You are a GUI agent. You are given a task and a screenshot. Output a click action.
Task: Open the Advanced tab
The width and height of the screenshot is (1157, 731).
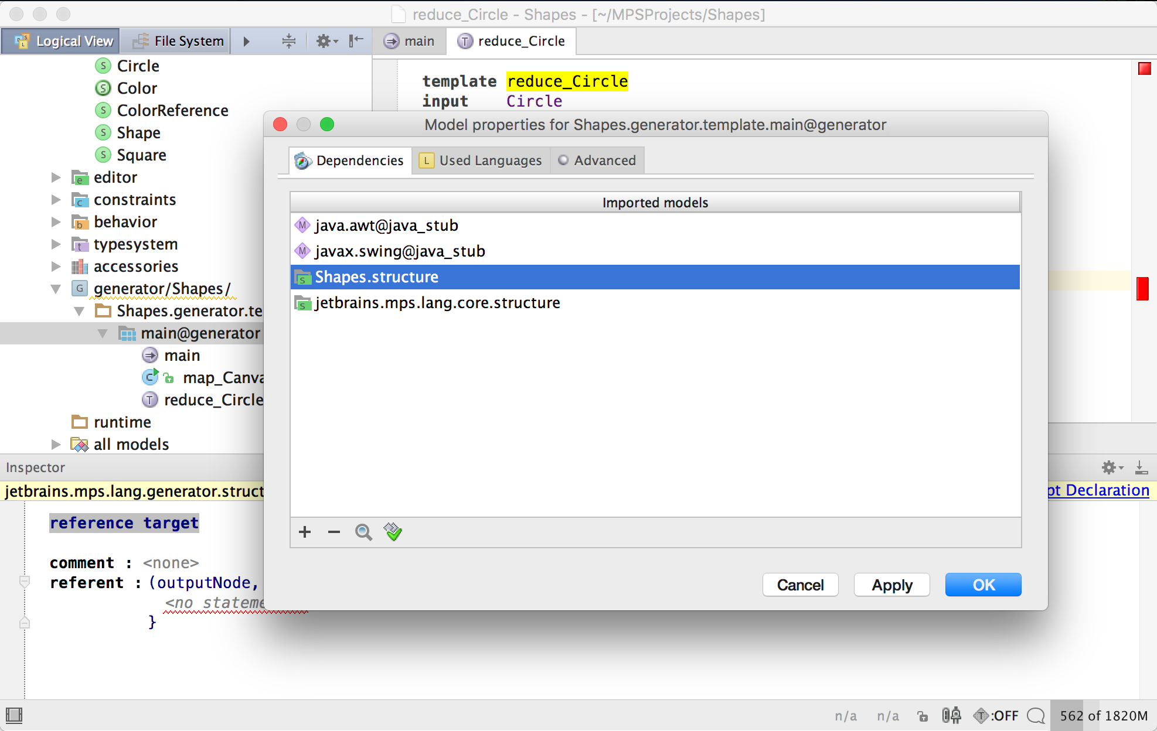coord(597,160)
